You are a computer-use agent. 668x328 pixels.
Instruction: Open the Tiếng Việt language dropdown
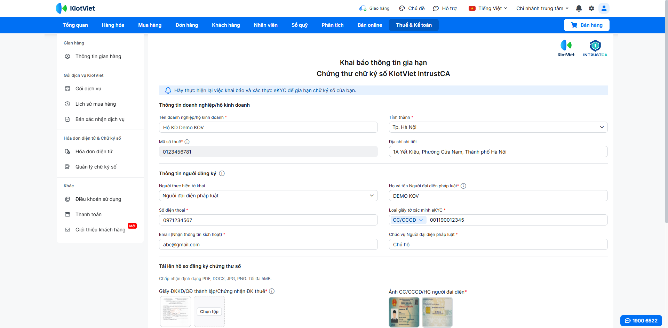[488, 8]
